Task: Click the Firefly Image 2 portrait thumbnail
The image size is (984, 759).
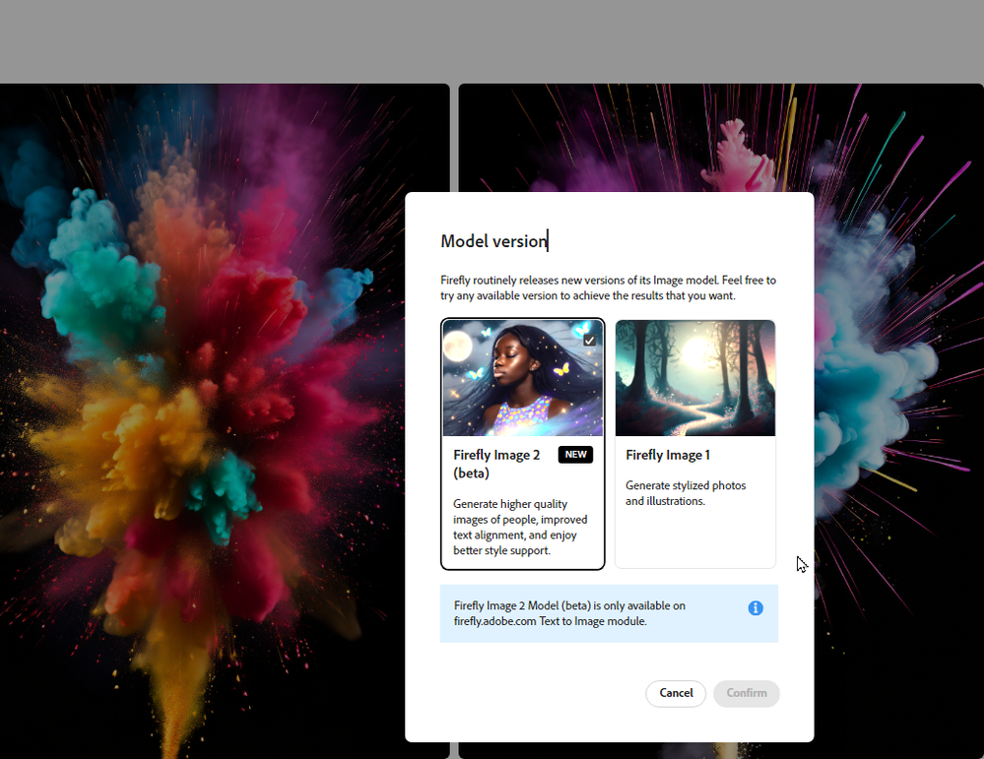Action: (523, 378)
